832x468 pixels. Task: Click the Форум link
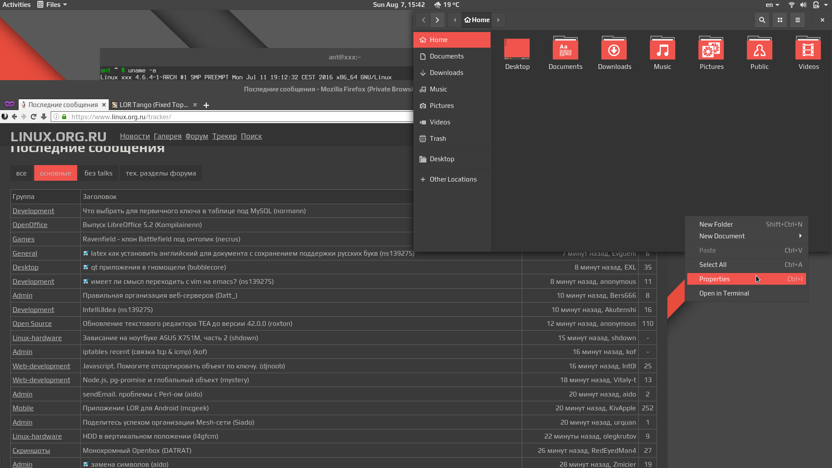[x=197, y=136]
